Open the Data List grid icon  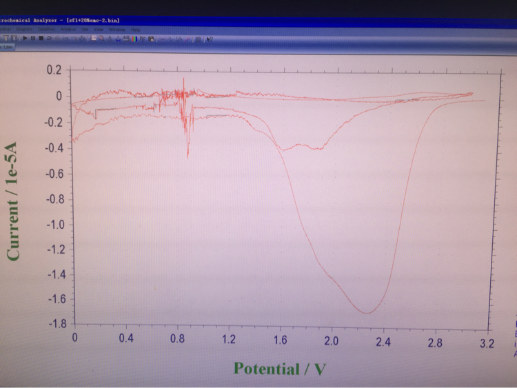coord(198,39)
